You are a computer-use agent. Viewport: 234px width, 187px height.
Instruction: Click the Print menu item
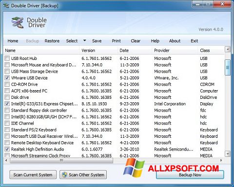click(117, 41)
